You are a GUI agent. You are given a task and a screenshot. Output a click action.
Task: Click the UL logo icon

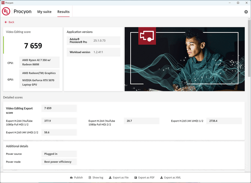(6, 11)
